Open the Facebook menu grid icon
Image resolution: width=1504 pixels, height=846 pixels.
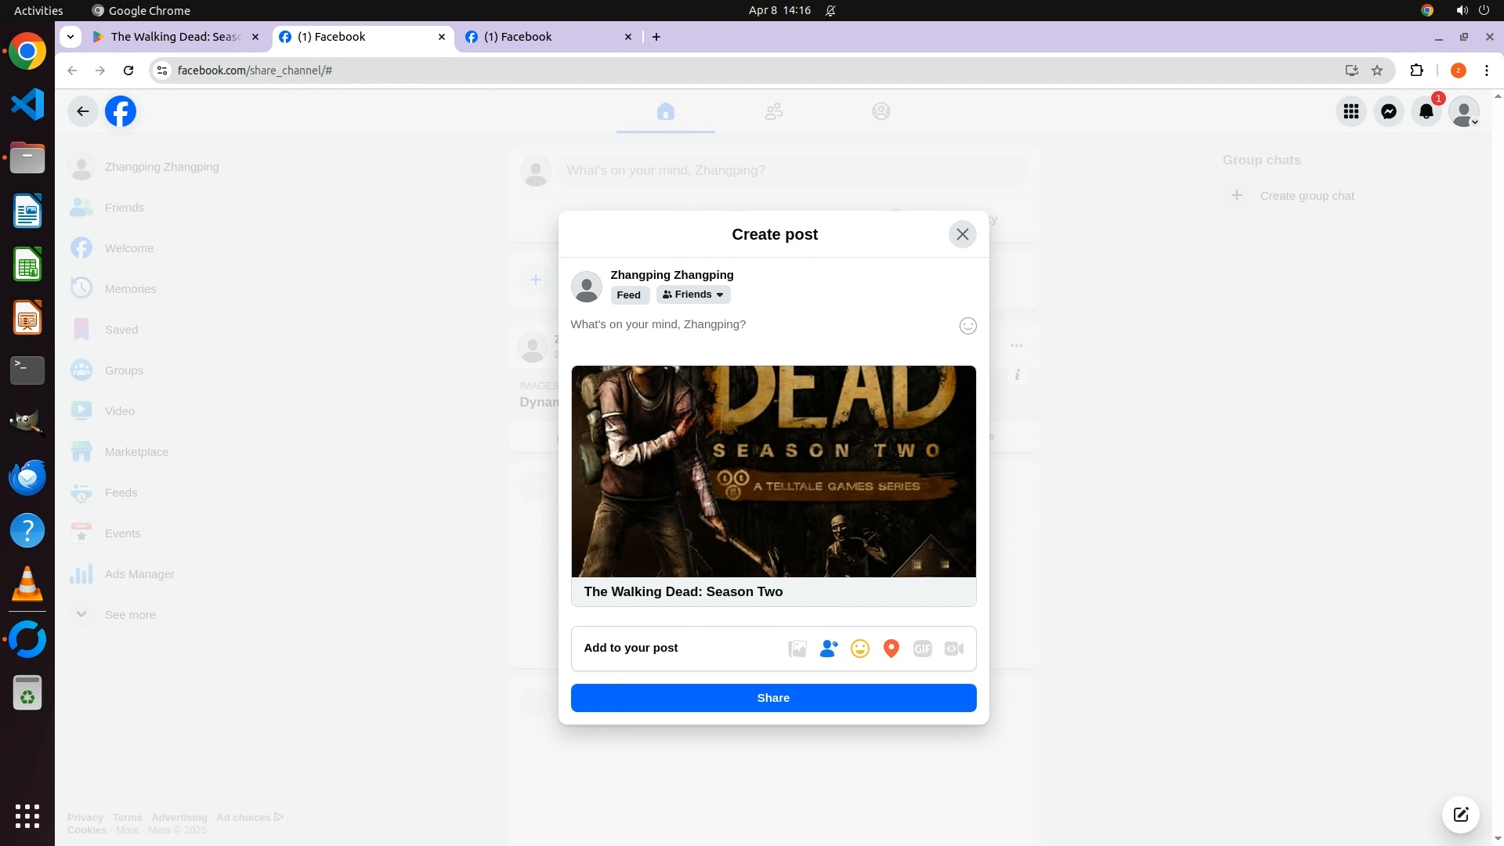click(1350, 112)
